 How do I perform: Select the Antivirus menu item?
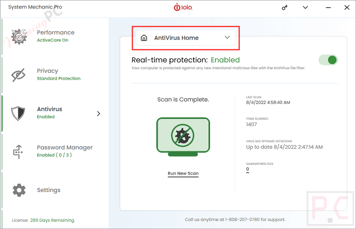55,113
